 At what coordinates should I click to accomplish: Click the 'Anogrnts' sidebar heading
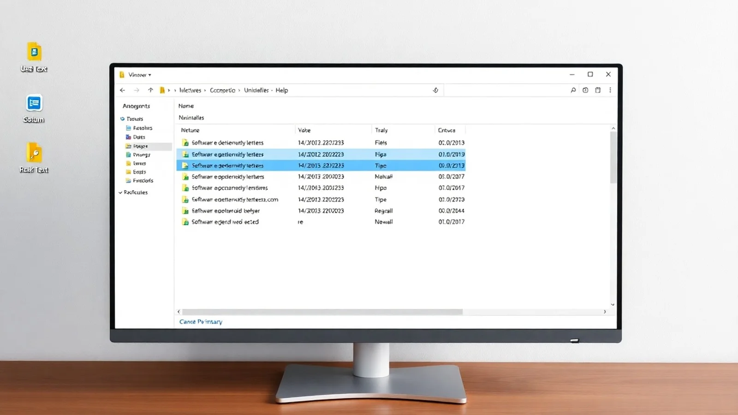click(136, 106)
